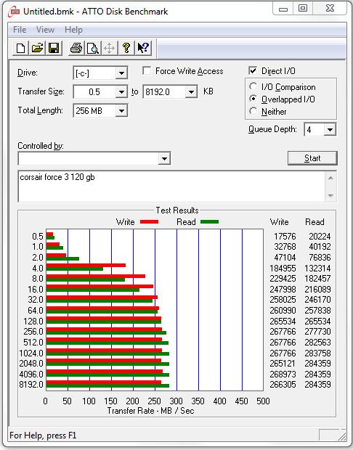Open a benchmark file via folder icon
353x450 pixels.
[37, 48]
